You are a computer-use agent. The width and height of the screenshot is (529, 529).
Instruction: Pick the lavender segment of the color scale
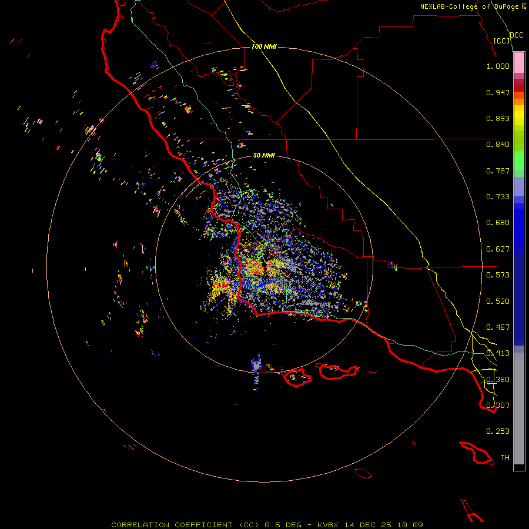[519, 186]
